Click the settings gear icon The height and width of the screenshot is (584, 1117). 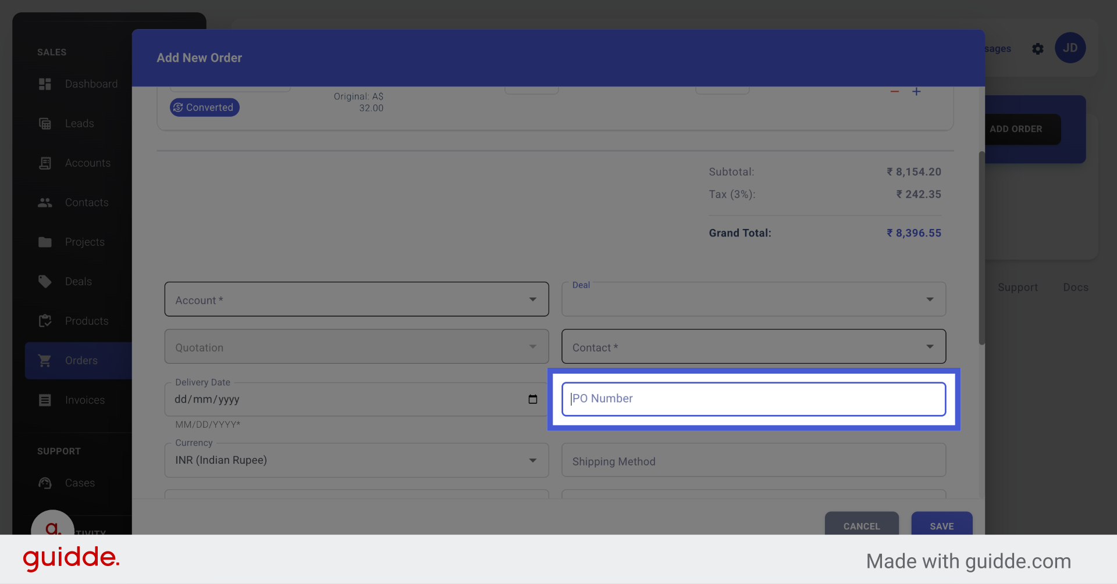pos(1038,49)
